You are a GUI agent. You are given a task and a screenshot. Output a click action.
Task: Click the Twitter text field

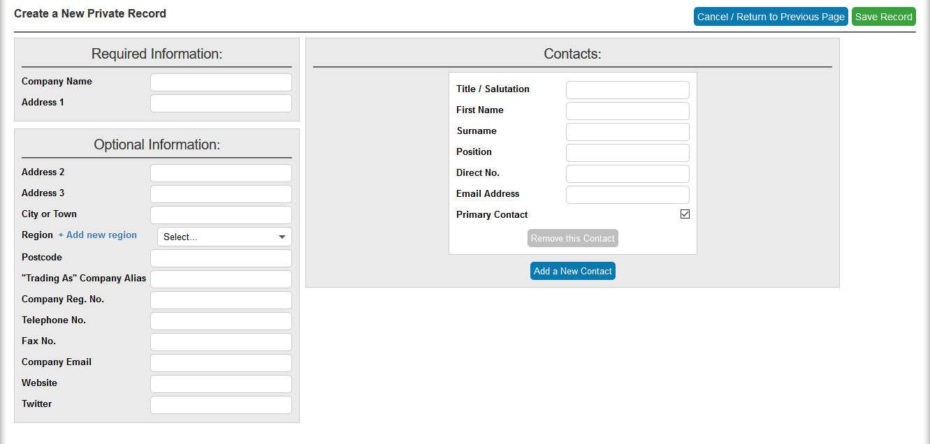[221, 405]
